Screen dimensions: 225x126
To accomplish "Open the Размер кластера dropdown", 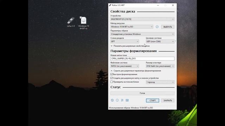I will click(160, 66).
